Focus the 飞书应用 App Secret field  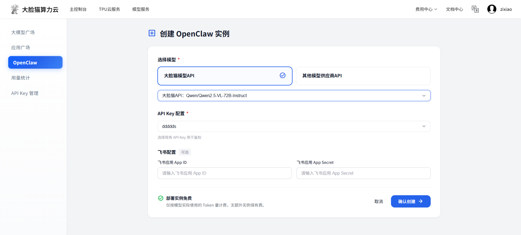point(363,173)
